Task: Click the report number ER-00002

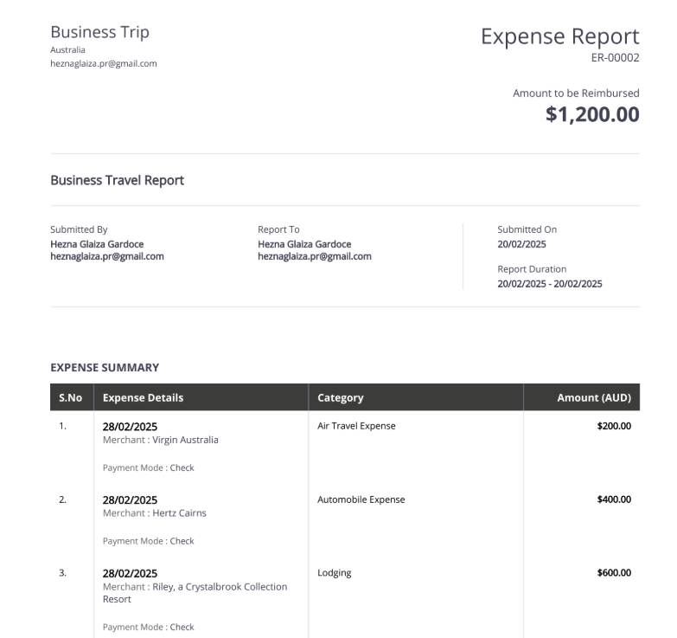Action: [x=614, y=59]
